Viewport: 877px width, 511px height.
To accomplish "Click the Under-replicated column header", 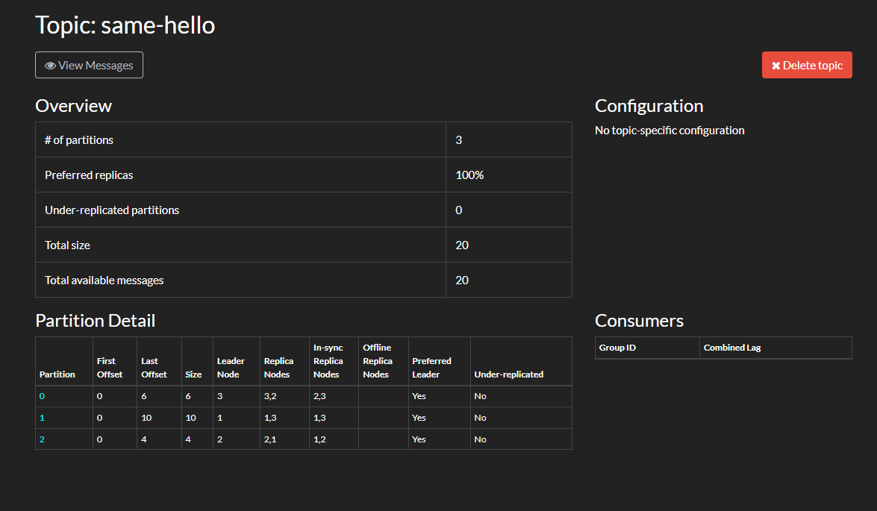I will click(x=508, y=374).
